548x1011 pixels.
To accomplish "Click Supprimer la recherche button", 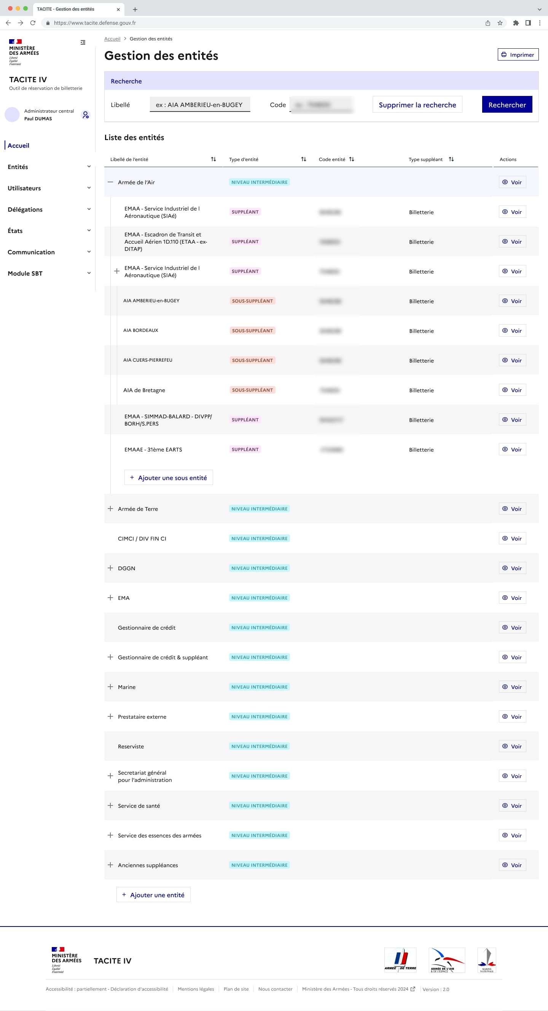I will point(417,105).
